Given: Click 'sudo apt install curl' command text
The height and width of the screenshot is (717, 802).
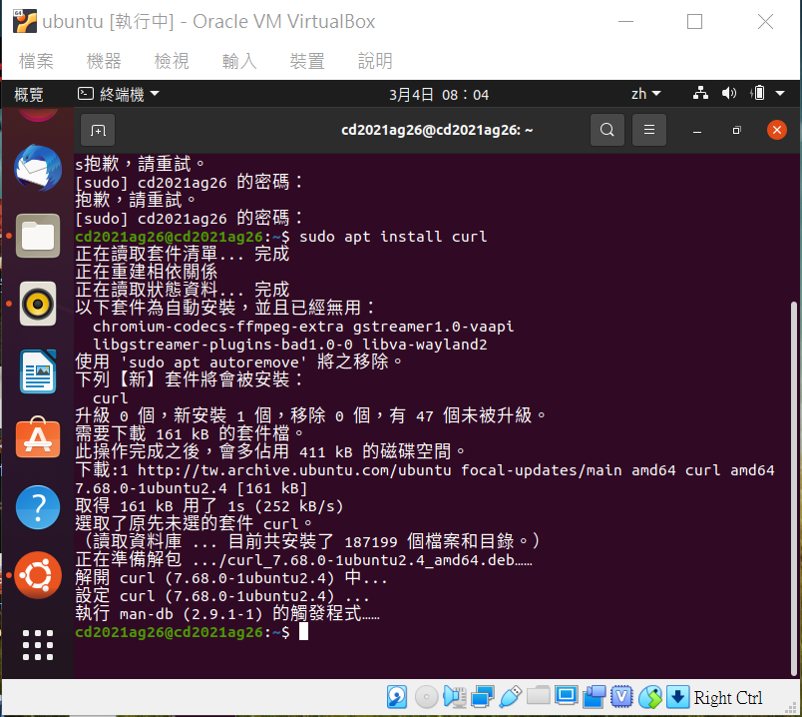Looking at the screenshot, I should click(393, 237).
